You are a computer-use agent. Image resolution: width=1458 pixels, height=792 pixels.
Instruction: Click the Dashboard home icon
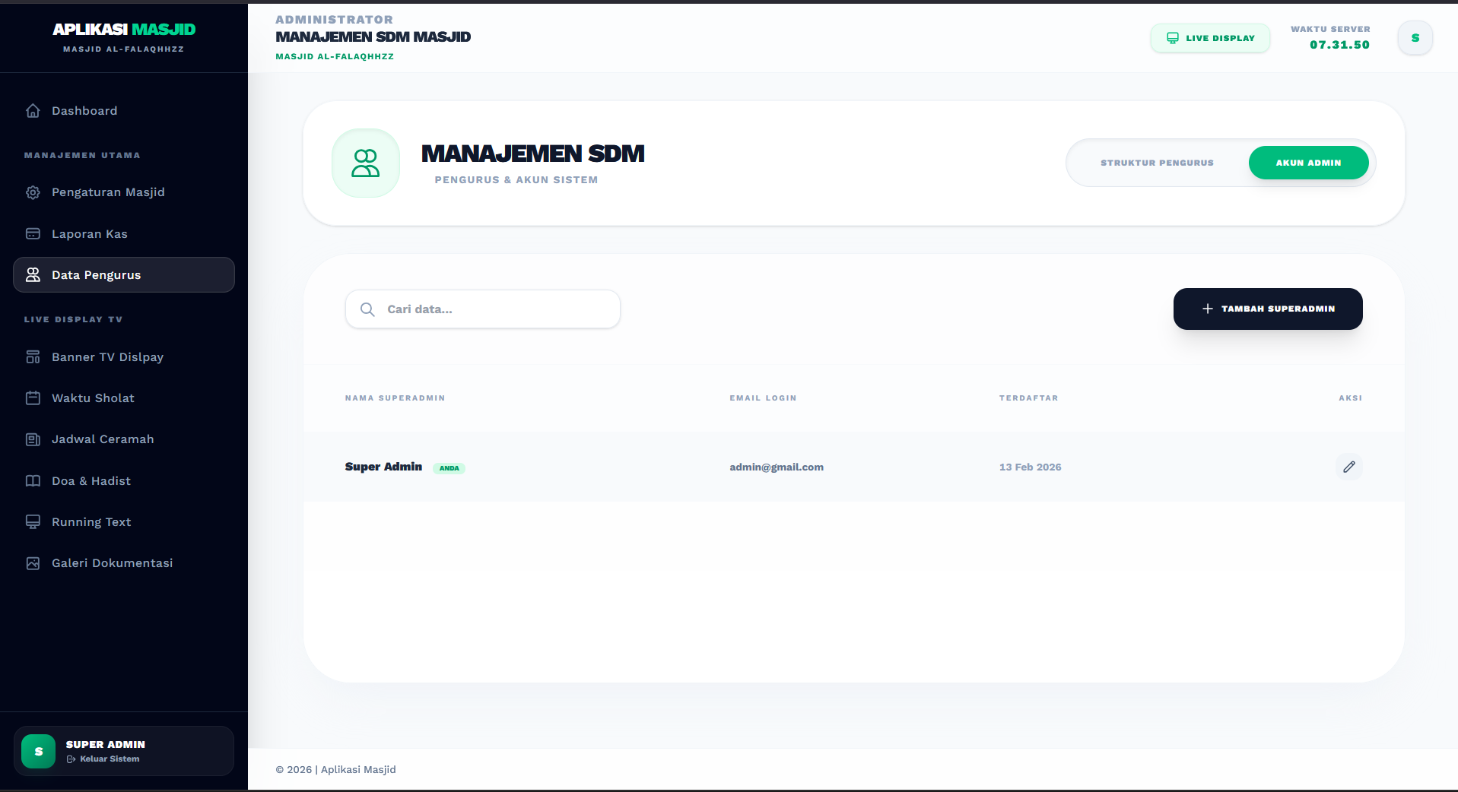coord(33,111)
